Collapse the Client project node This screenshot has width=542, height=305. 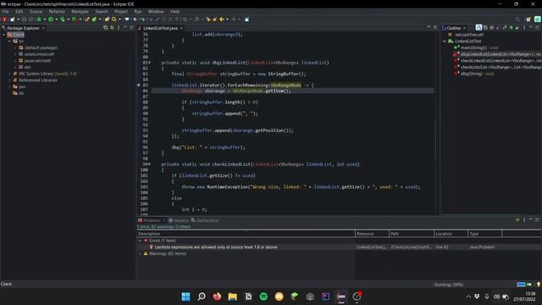coord(3,35)
